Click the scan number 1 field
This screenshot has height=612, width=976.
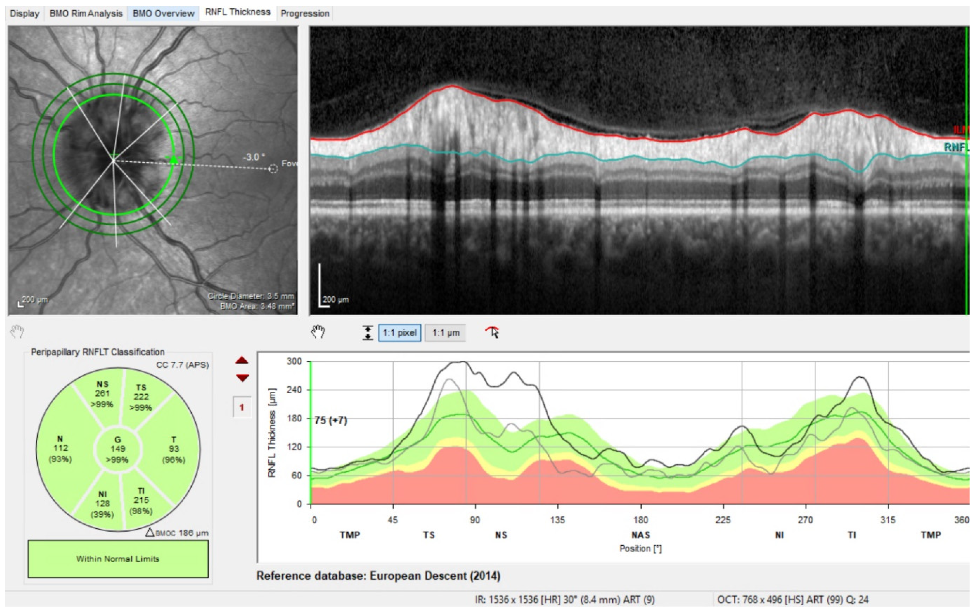pyautogui.click(x=242, y=407)
